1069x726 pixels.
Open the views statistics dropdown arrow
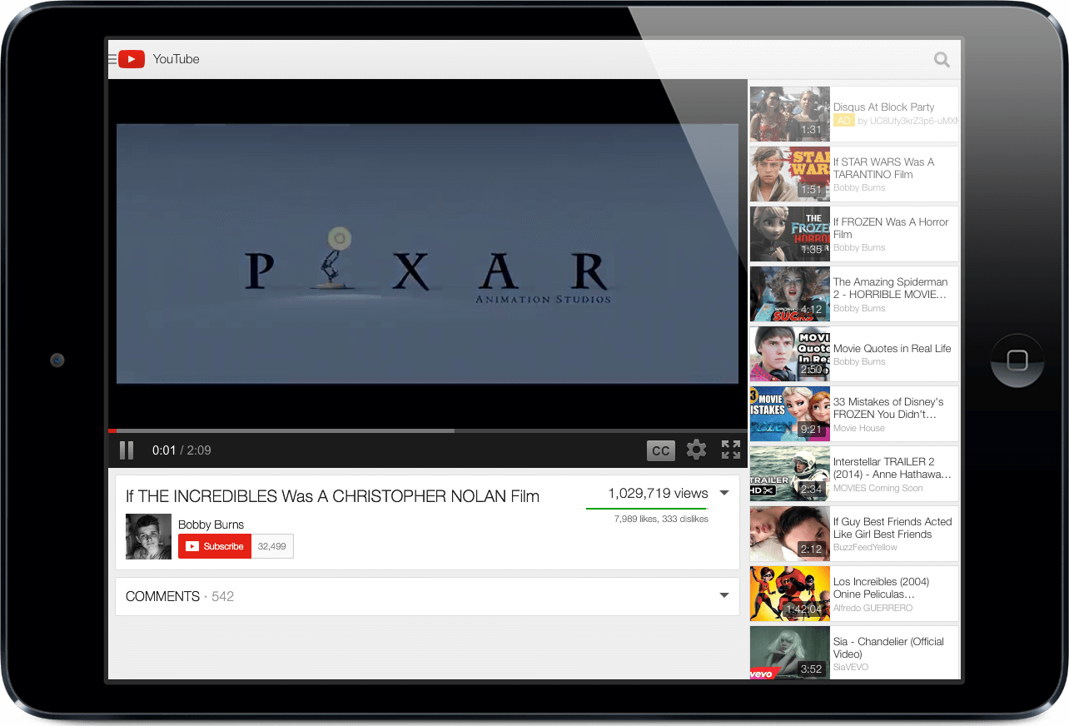click(x=723, y=492)
